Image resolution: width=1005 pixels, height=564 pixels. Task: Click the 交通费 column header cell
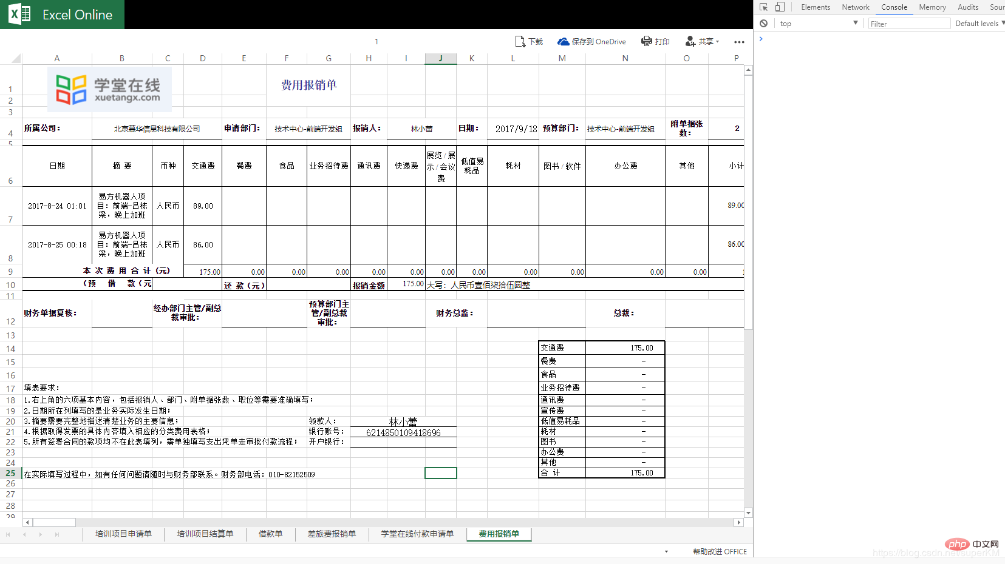click(x=203, y=166)
